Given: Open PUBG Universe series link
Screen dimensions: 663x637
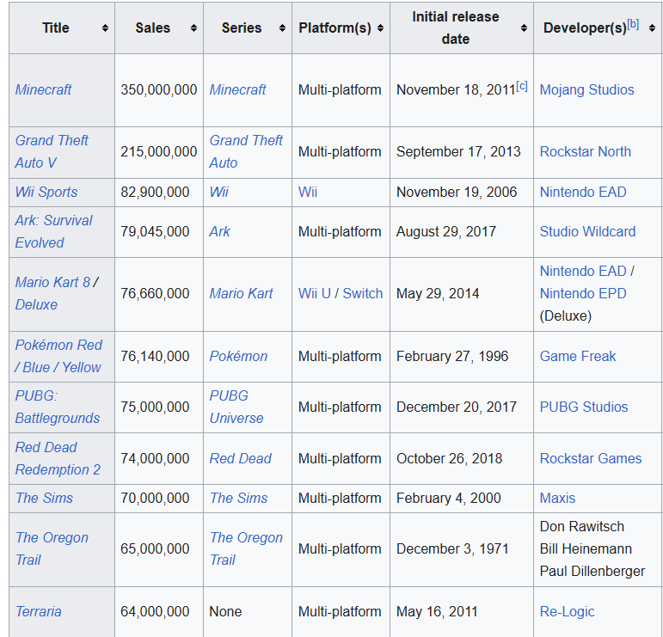Looking at the screenshot, I should 236,407.
